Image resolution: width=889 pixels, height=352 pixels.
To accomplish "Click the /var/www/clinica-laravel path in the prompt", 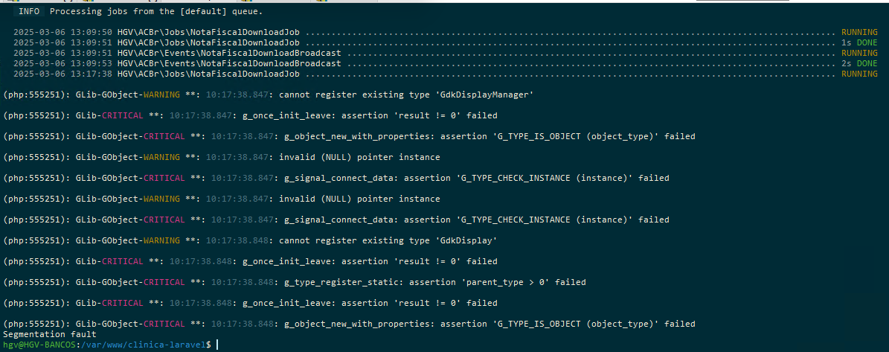I will (x=143, y=345).
